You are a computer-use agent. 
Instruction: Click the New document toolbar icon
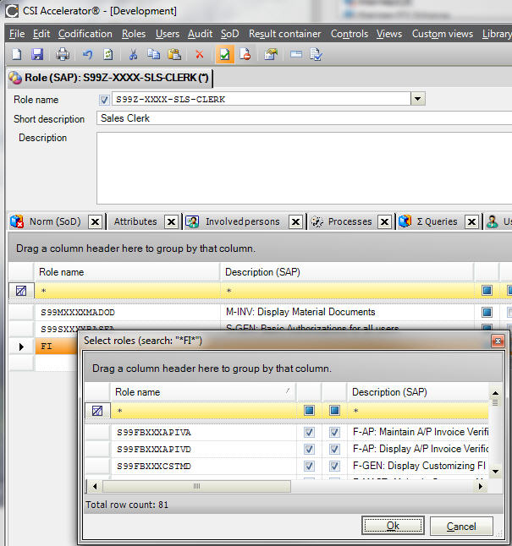[16, 54]
